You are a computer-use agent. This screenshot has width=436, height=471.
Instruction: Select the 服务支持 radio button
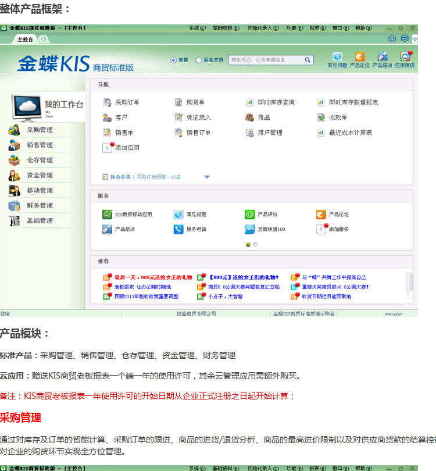[x=198, y=60]
